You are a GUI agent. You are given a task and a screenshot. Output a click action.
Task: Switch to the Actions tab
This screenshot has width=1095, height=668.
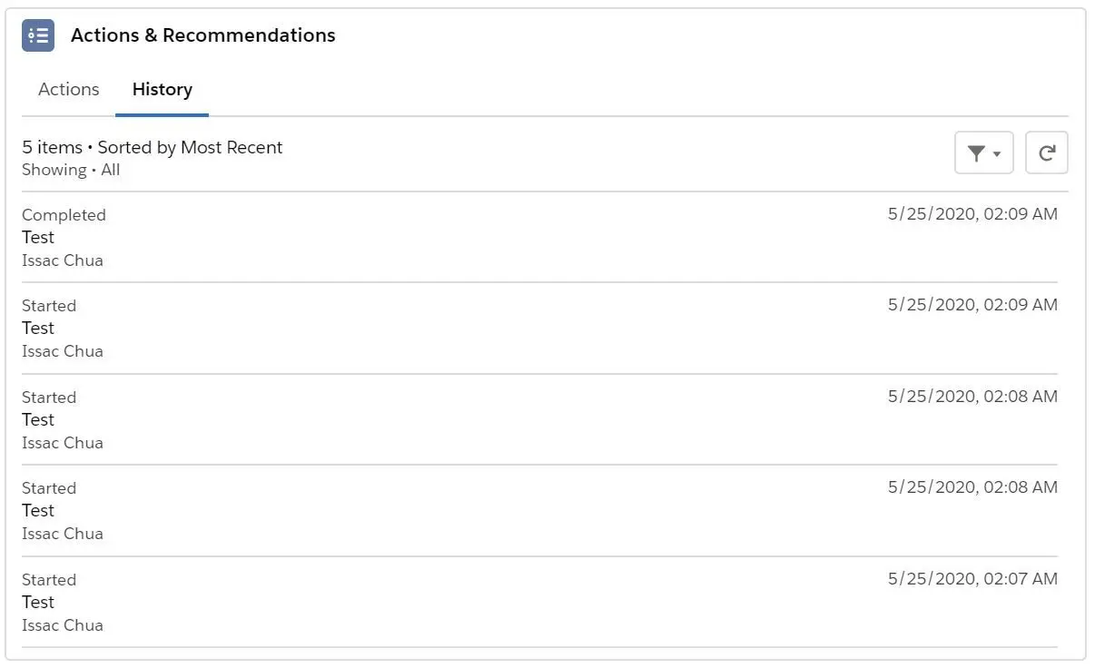(69, 89)
